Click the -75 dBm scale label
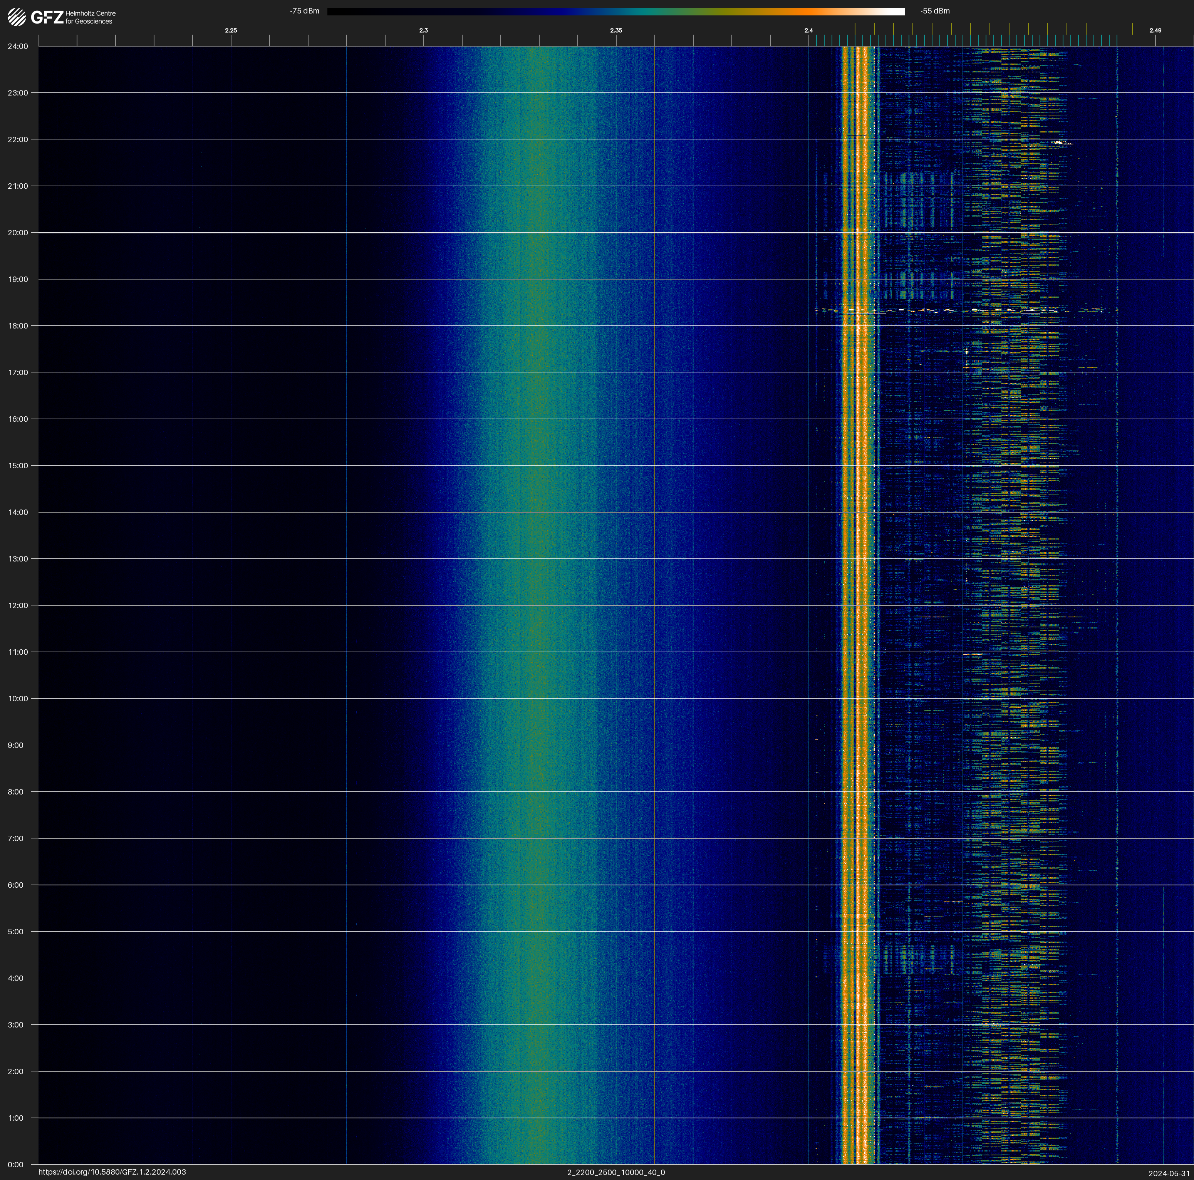The image size is (1194, 1180). point(305,11)
